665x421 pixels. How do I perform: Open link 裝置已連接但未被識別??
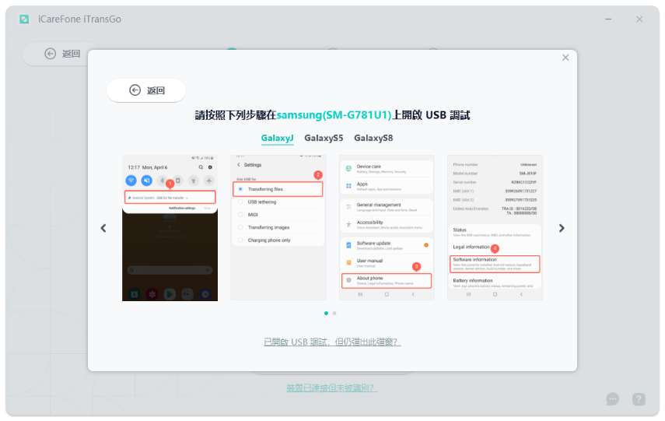[x=331, y=388]
